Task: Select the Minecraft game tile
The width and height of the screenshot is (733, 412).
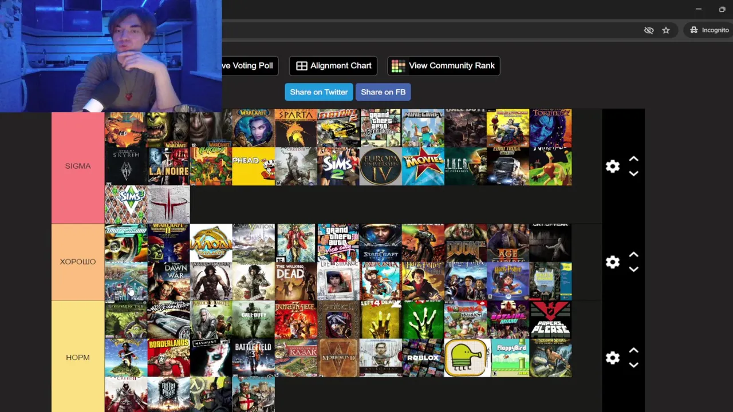Action: pyautogui.click(x=423, y=128)
